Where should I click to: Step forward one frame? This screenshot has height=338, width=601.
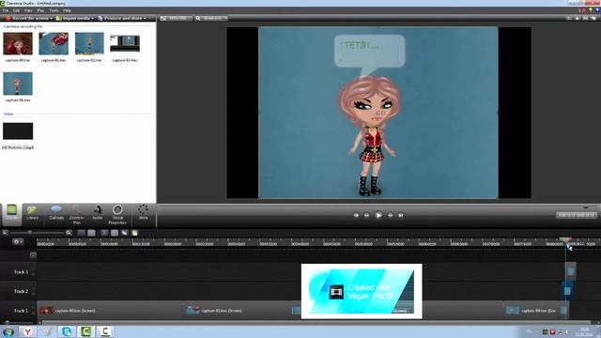tap(391, 215)
